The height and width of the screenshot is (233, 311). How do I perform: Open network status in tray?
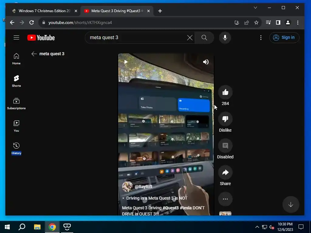point(265,227)
